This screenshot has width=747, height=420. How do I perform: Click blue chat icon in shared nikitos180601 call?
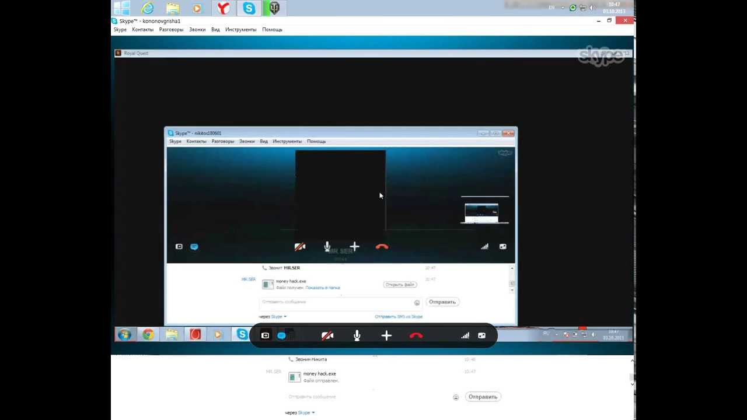pyautogui.click(x=194, y=247)
